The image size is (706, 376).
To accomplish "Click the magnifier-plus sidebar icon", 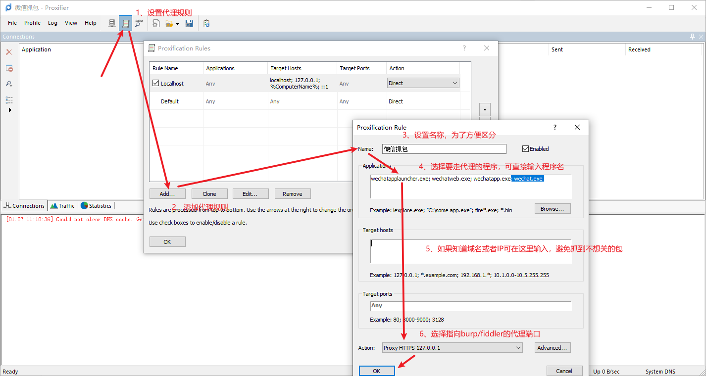I will (x=9, y=84).
